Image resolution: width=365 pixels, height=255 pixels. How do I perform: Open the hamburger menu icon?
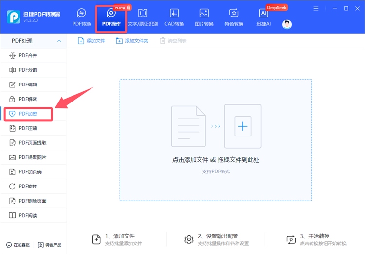click(x=316, y=9)
